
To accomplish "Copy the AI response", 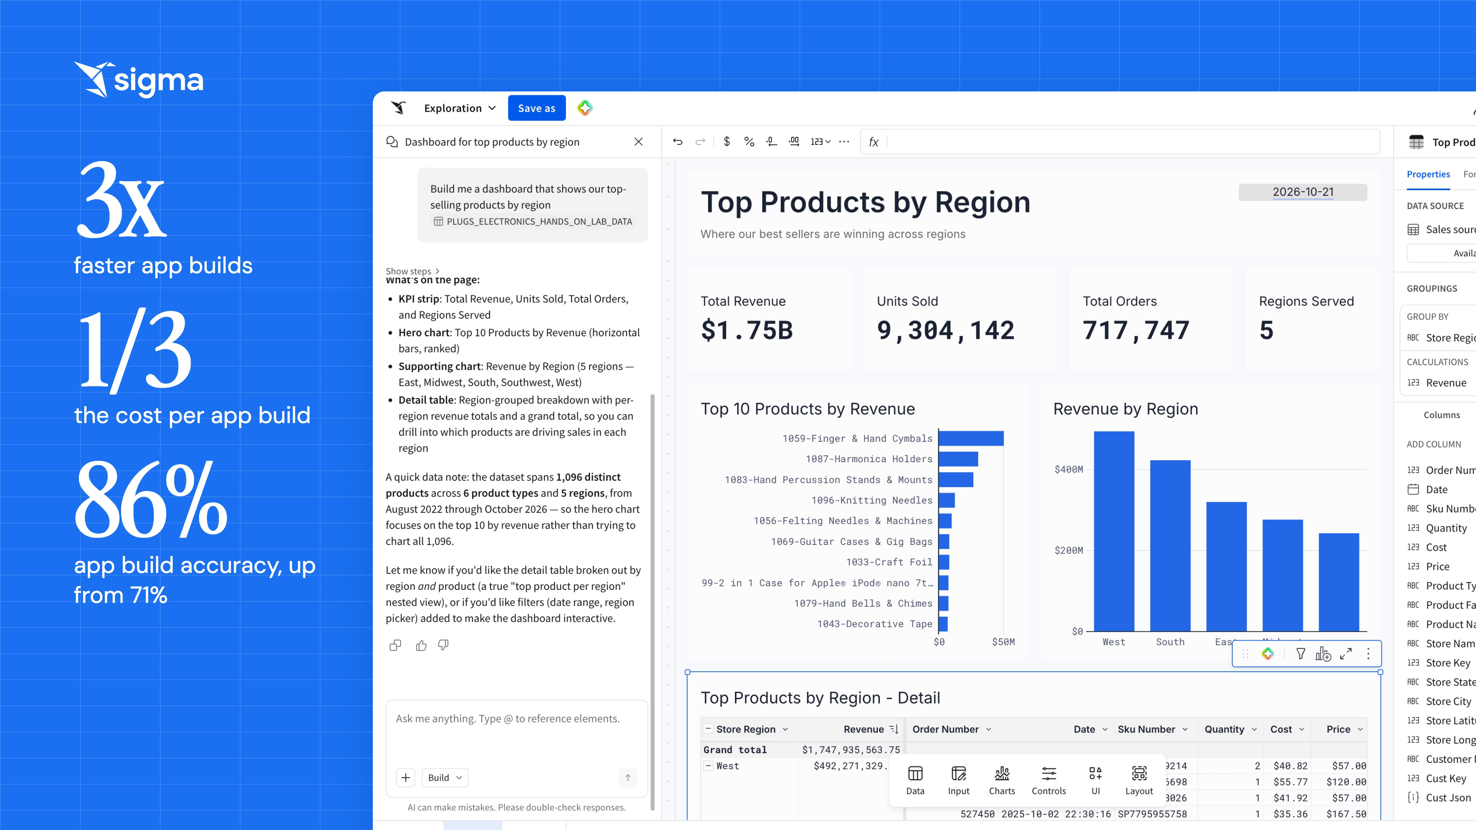I will pos(395,646).
